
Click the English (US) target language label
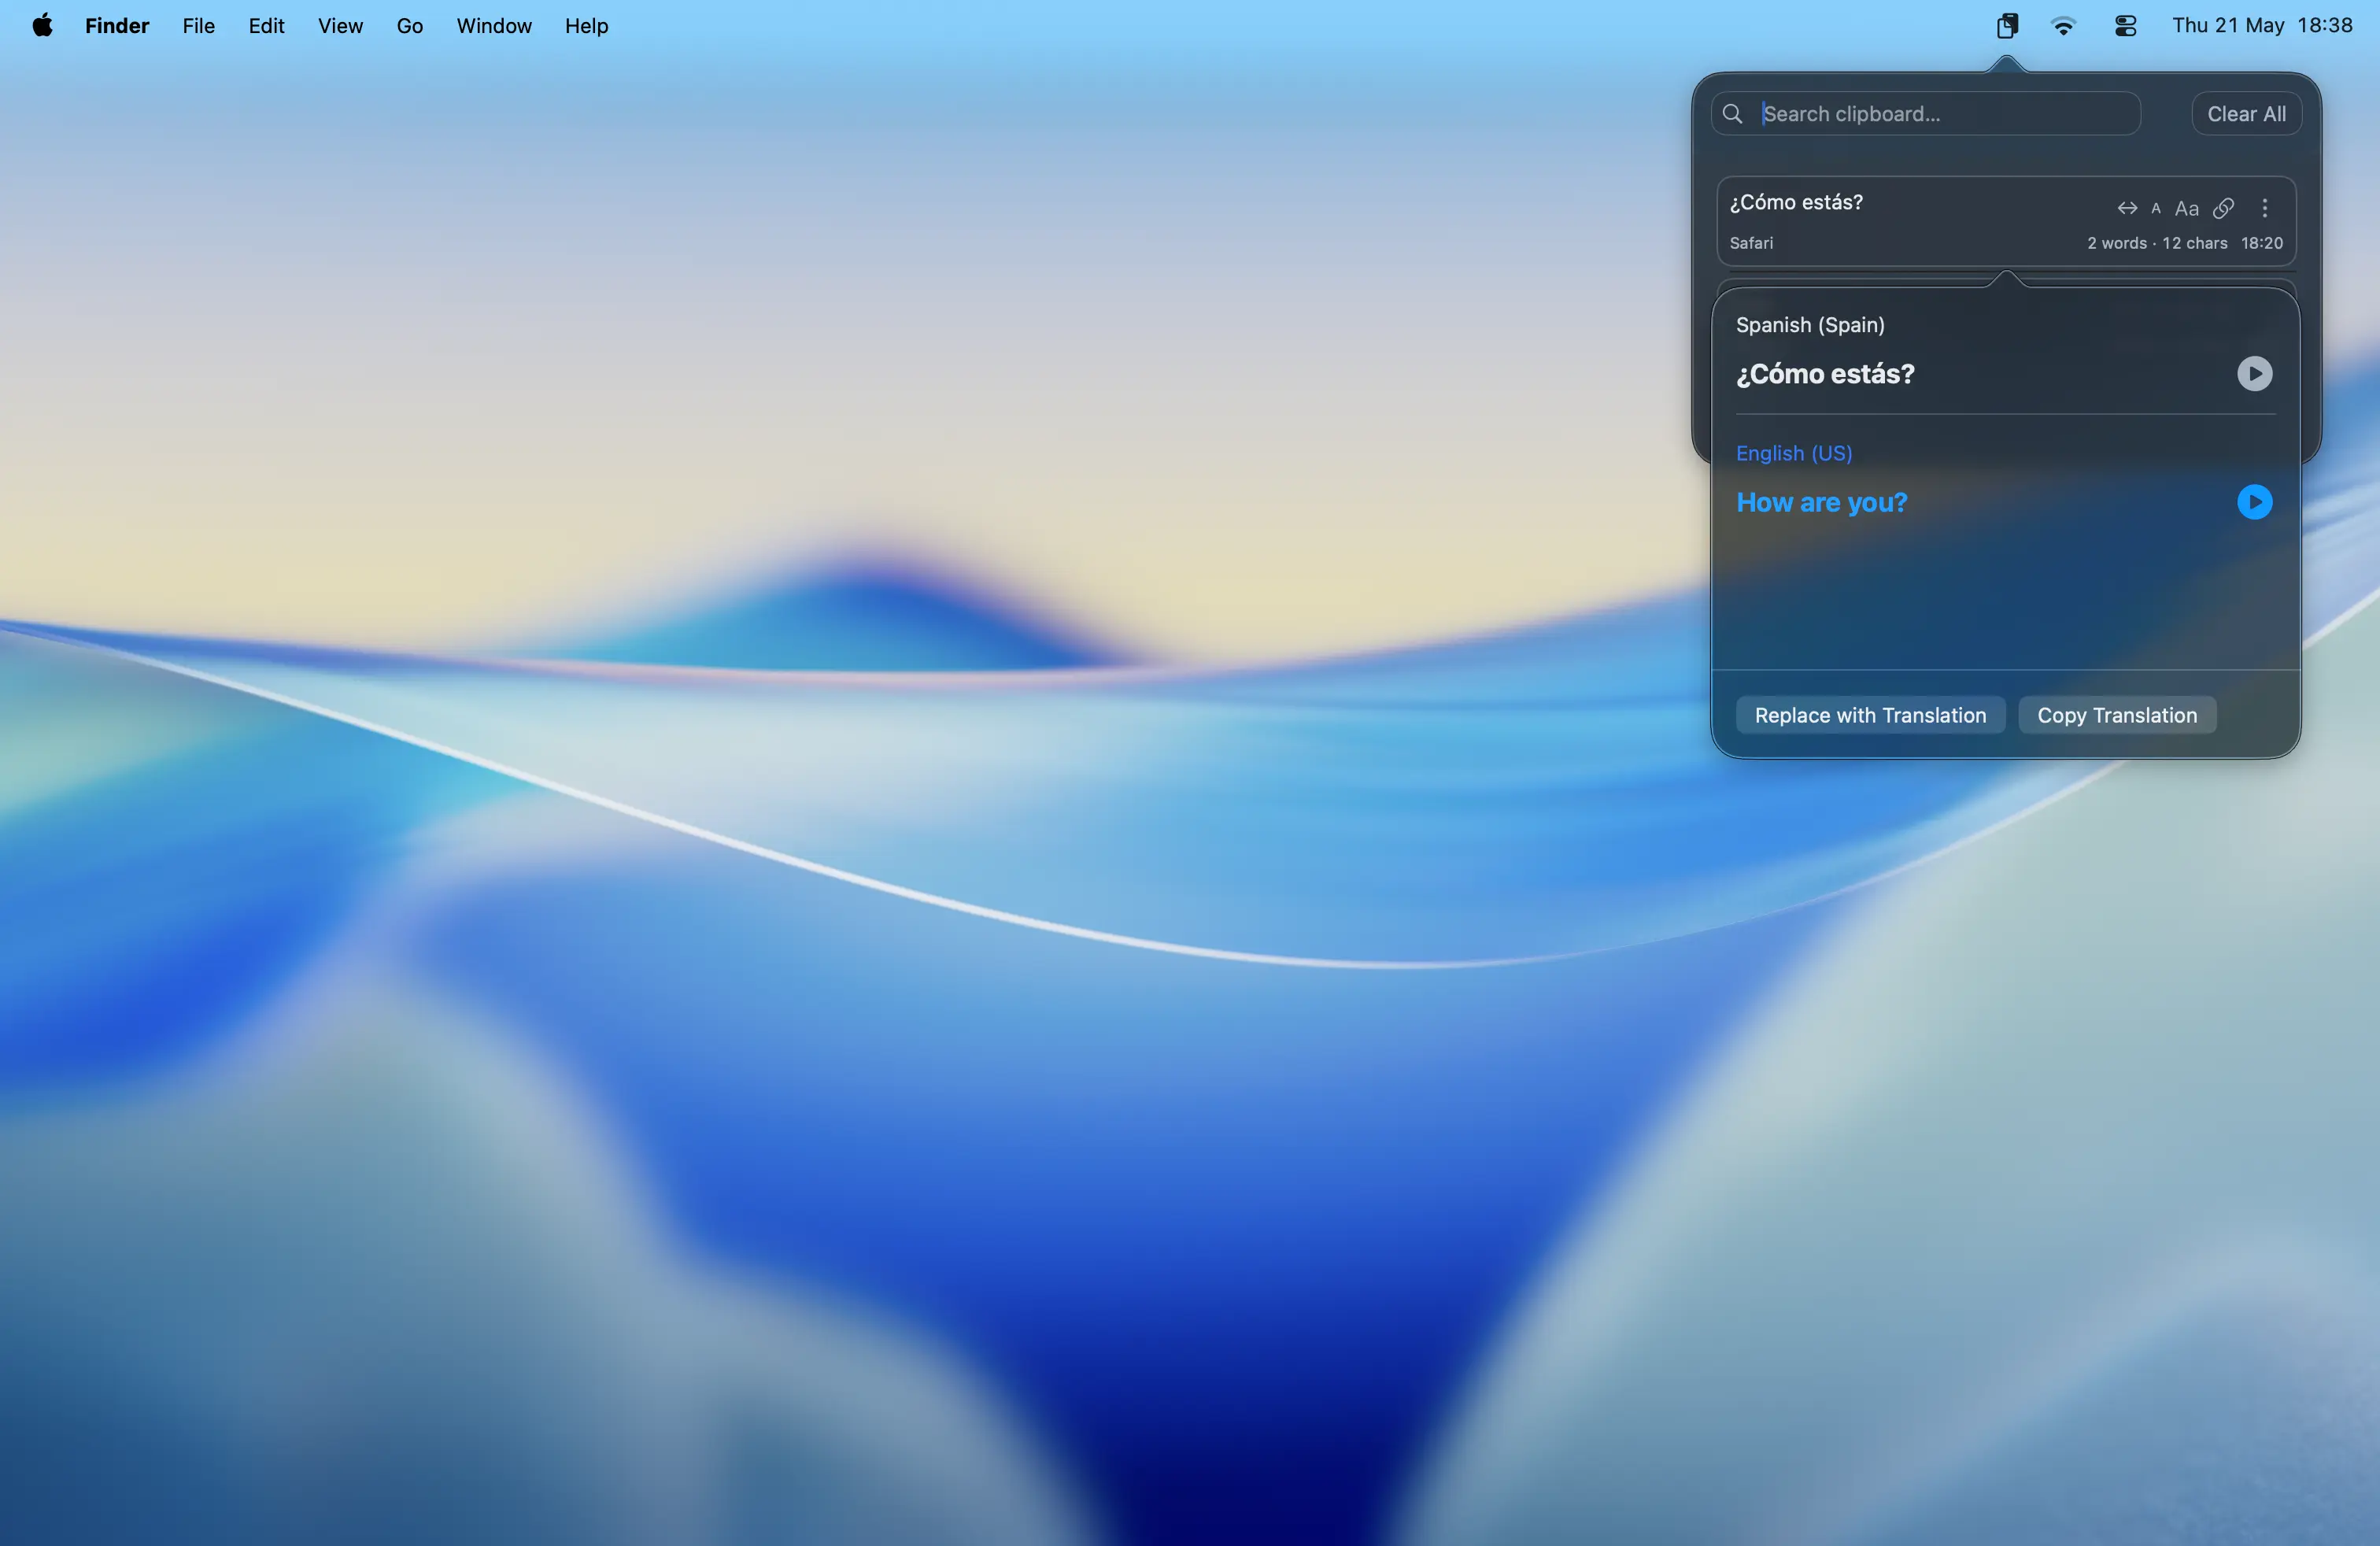[1794, 453]
